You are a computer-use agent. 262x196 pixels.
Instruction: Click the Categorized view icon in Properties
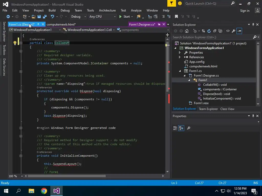(175, 128)
